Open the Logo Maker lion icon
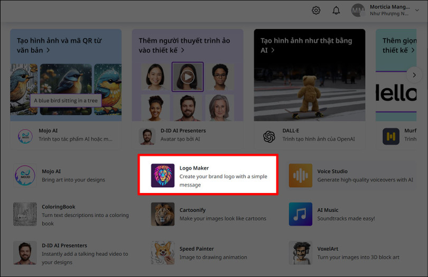428x277 pixels. coord(163,176)
